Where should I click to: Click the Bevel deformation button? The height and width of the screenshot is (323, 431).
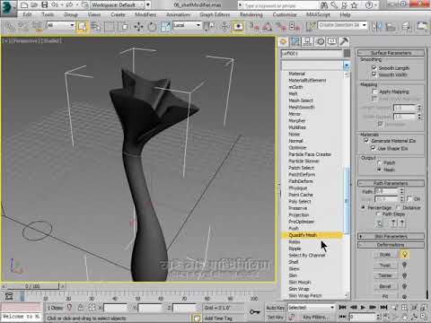tap(385, 286)
